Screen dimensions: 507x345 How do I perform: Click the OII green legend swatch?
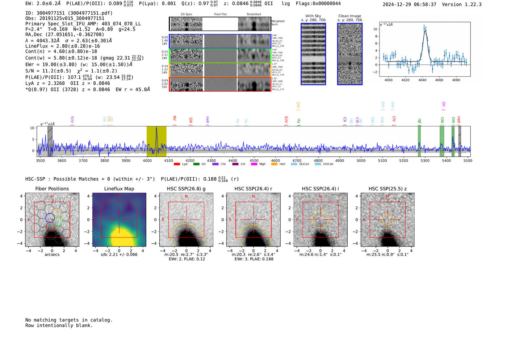coord(196,164)
